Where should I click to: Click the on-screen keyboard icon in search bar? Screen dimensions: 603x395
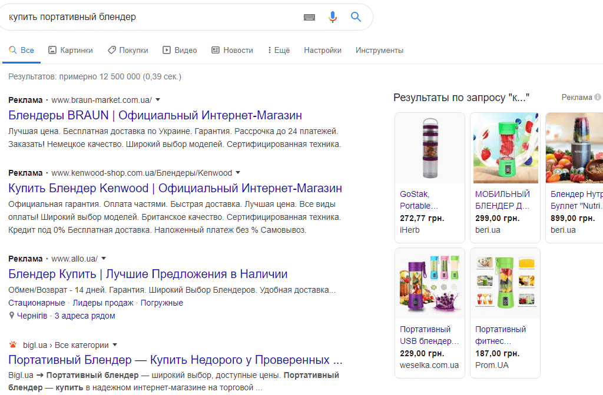(309, 16)
